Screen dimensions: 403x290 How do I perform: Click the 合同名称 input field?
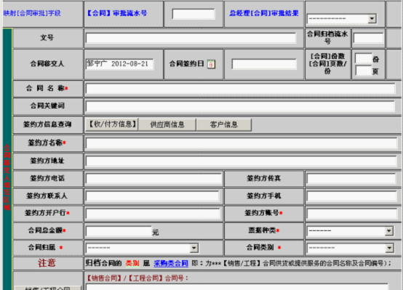(241, 89)
